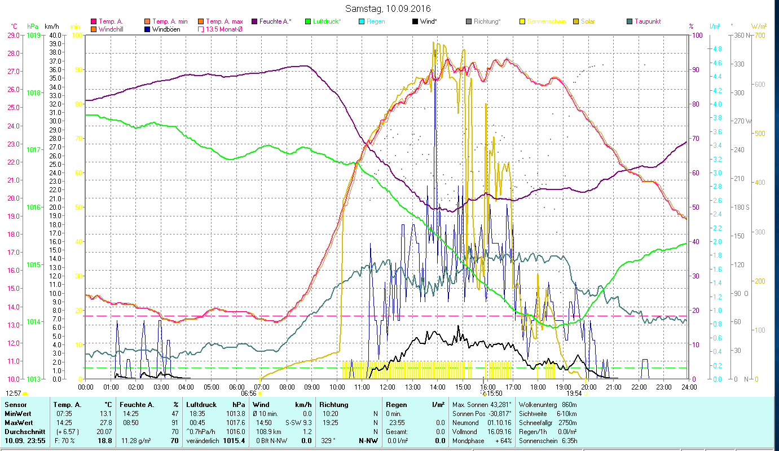Click the Neumond 01.10.16 entry
The height and width of the screenshot is (451, 779).
click(x=481, y=423)
